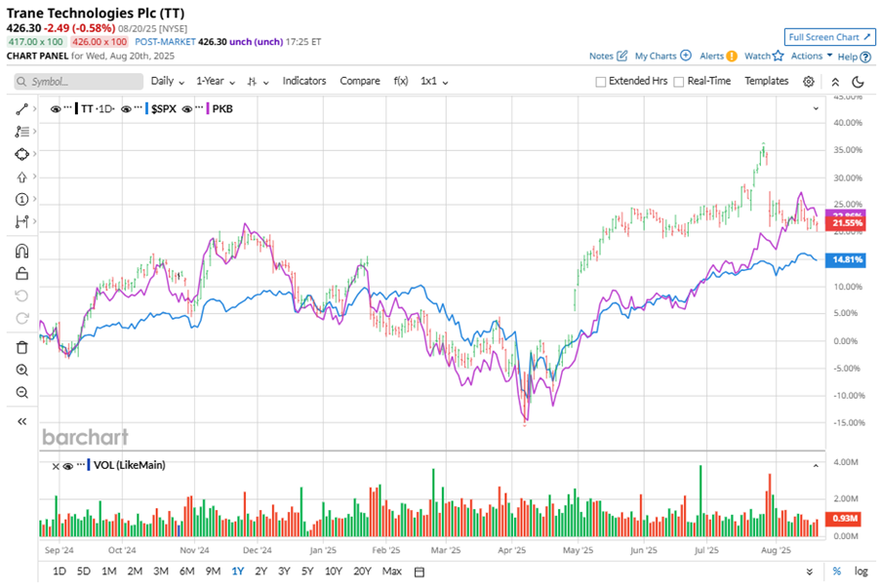880x586 pixels.
Task: Open the f(x) expressions menu
Action: tap(401, 81)
